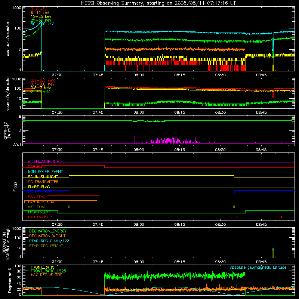Click the 0.8-7 MeV legend label
Image resolution: width=299 pixels, height=299 pixels.
pos(41,88)
